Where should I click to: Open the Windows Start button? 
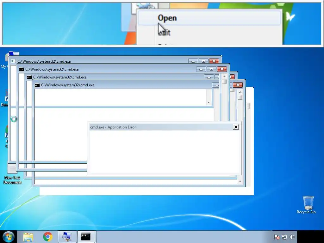[8, 237]
